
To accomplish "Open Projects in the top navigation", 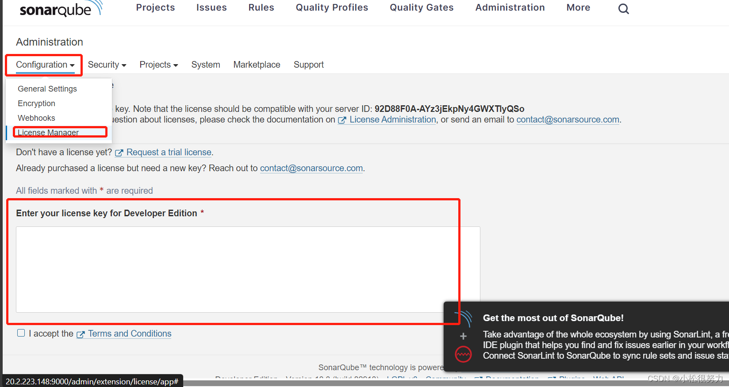I will click(155, 8).
